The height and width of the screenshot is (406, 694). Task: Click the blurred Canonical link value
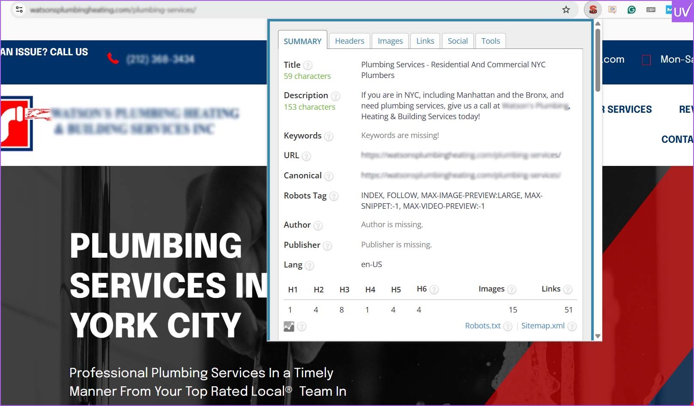461,175
